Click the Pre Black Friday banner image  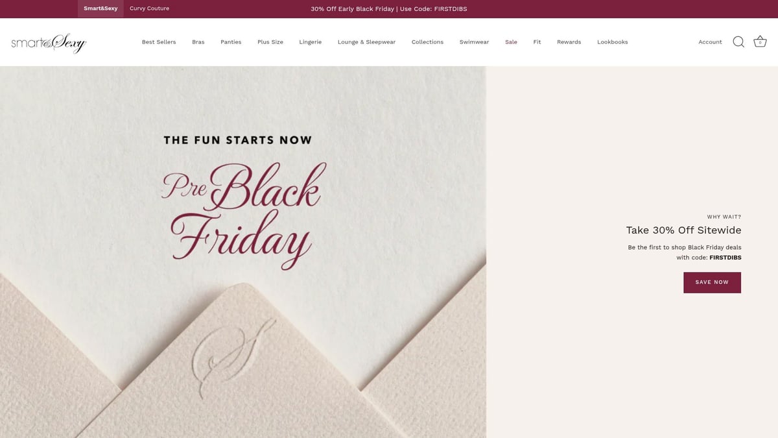pos(243,252)
